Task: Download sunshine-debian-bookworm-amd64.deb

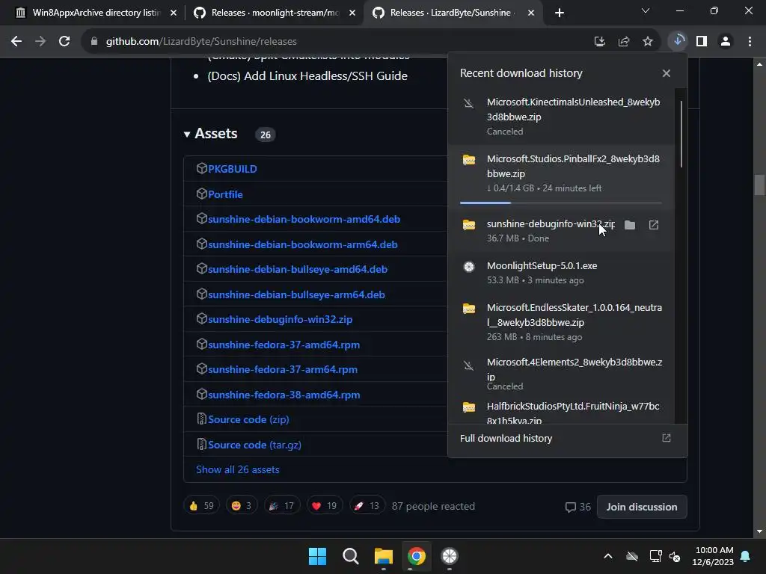Action: [x=304, y=219]
